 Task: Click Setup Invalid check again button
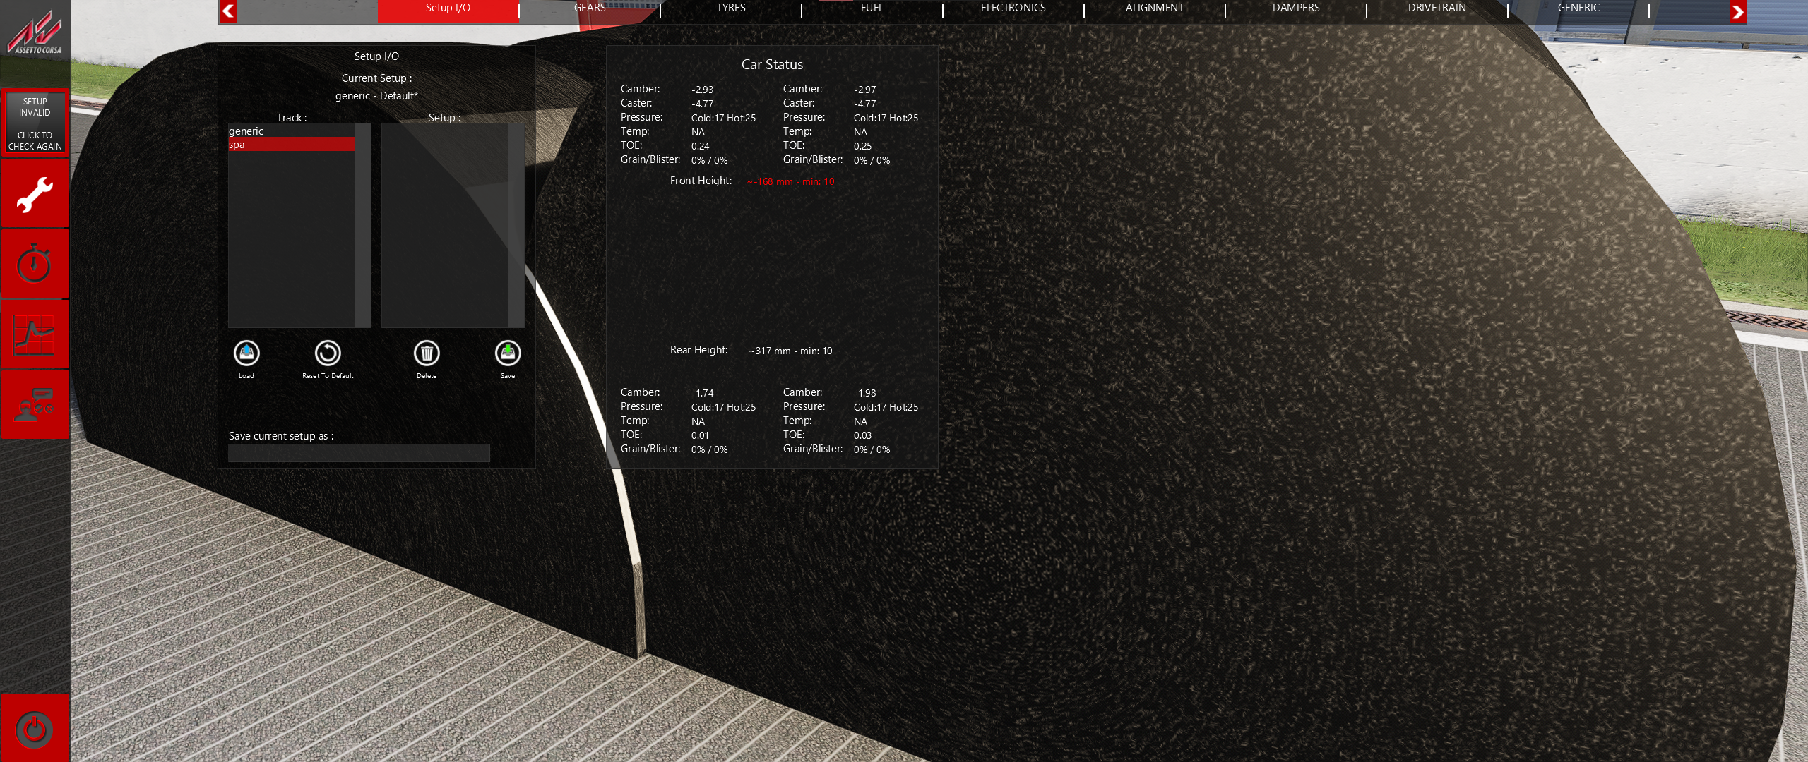point(35,123)
